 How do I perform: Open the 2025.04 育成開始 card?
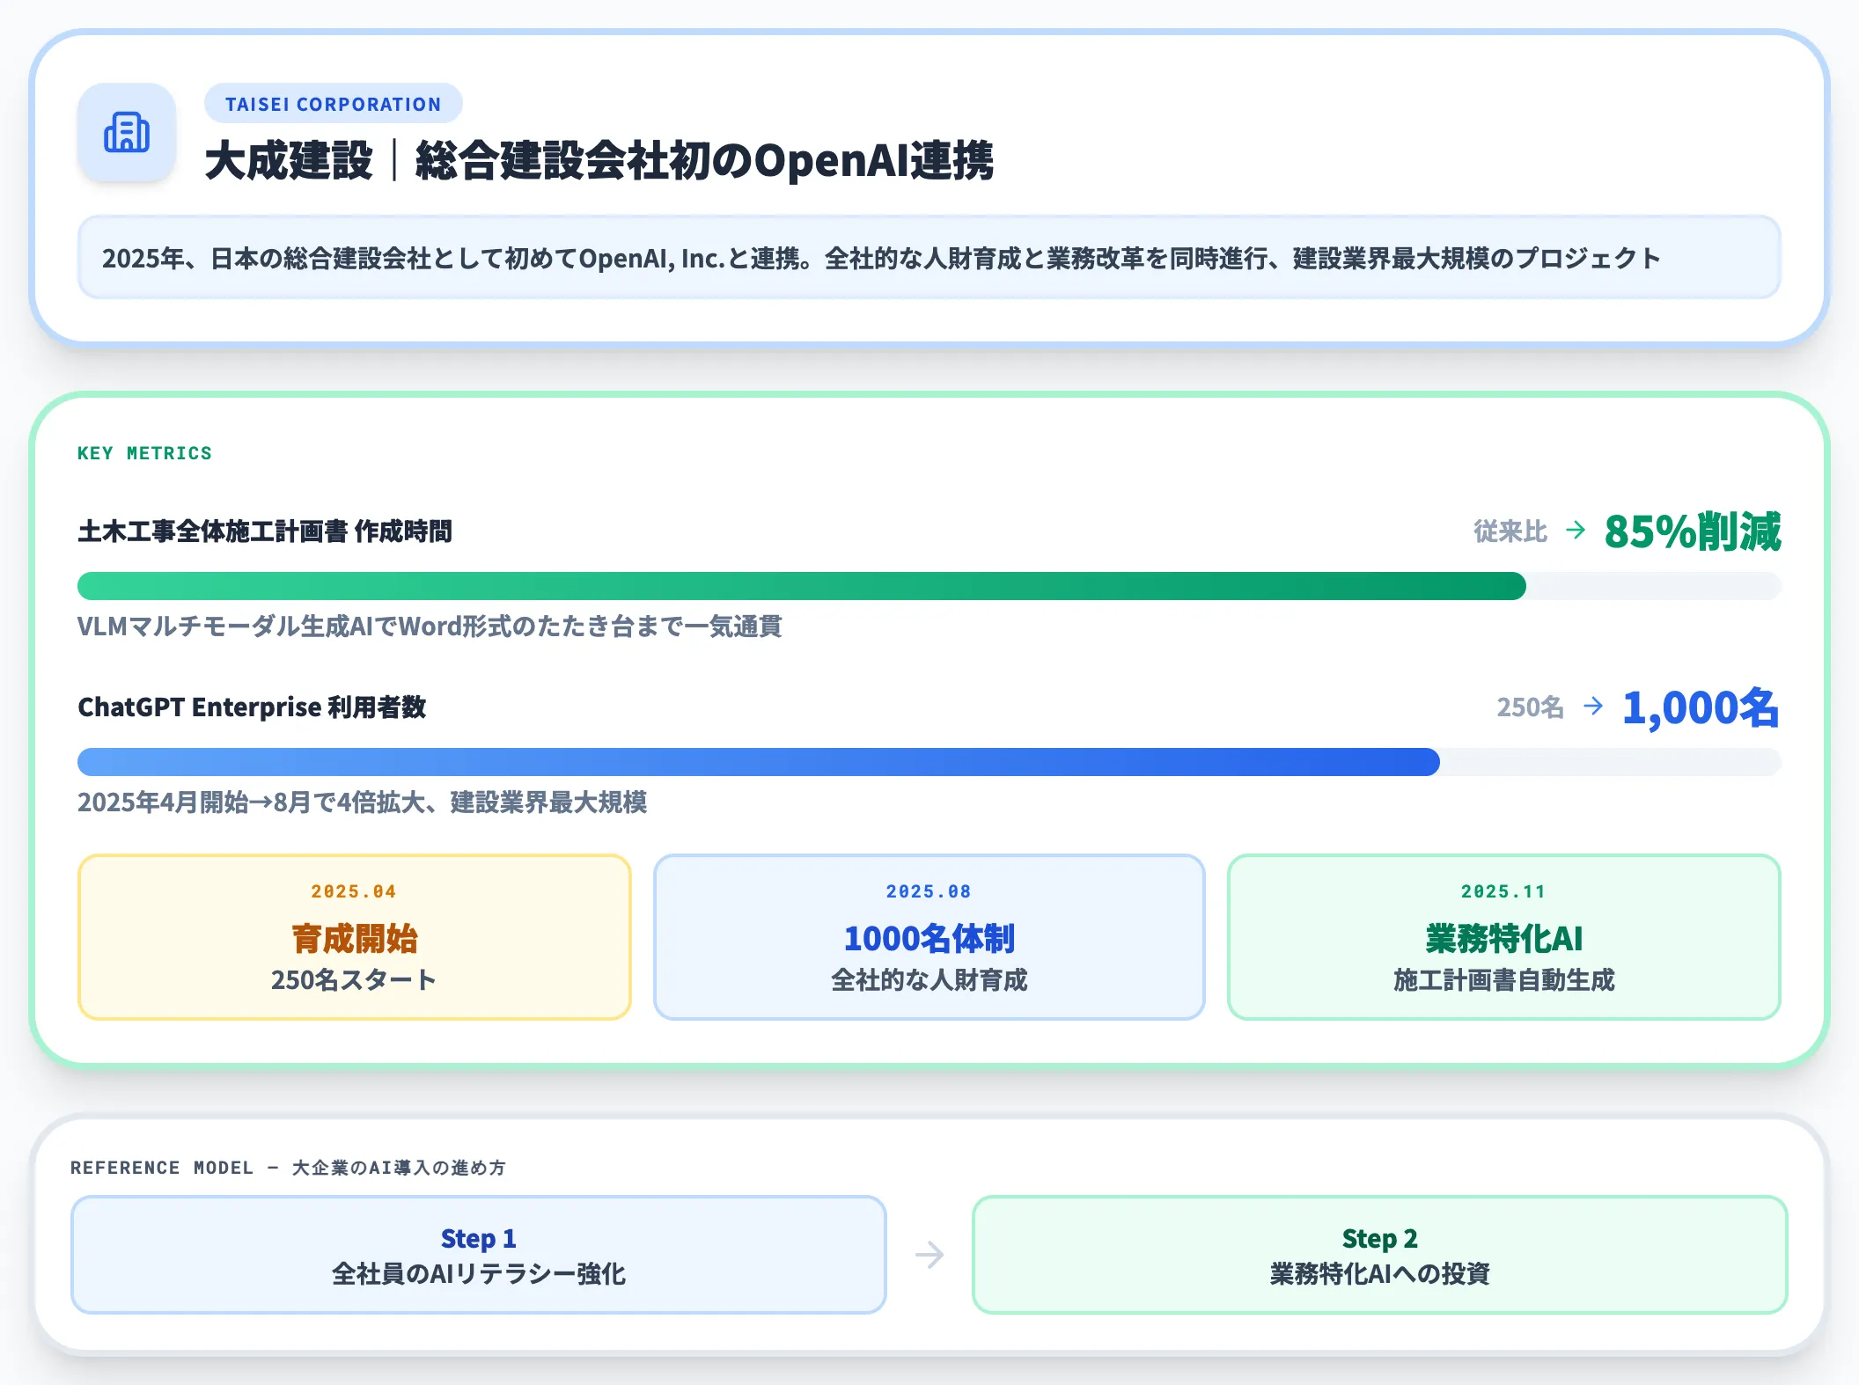(x=355, y=937)
